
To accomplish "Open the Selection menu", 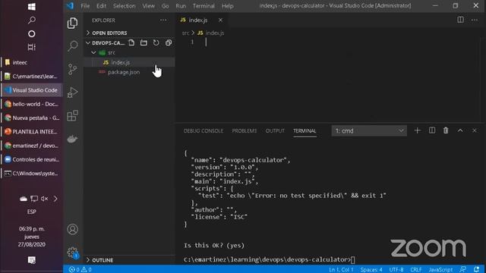I will (x=124, y=6).
